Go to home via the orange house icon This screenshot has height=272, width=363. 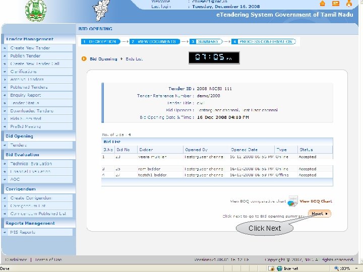coord(322,4)
